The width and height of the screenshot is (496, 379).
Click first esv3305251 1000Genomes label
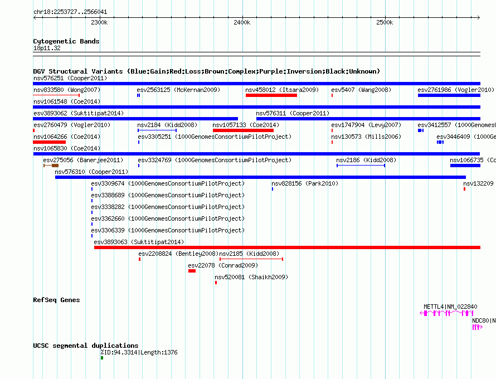click(x=215, y=137)
